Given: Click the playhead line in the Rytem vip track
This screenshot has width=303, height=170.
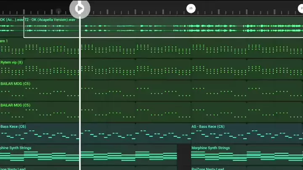Looking at the screenshot, I should point(80,69).
